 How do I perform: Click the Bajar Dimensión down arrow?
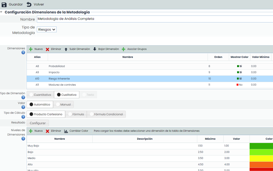95,49
